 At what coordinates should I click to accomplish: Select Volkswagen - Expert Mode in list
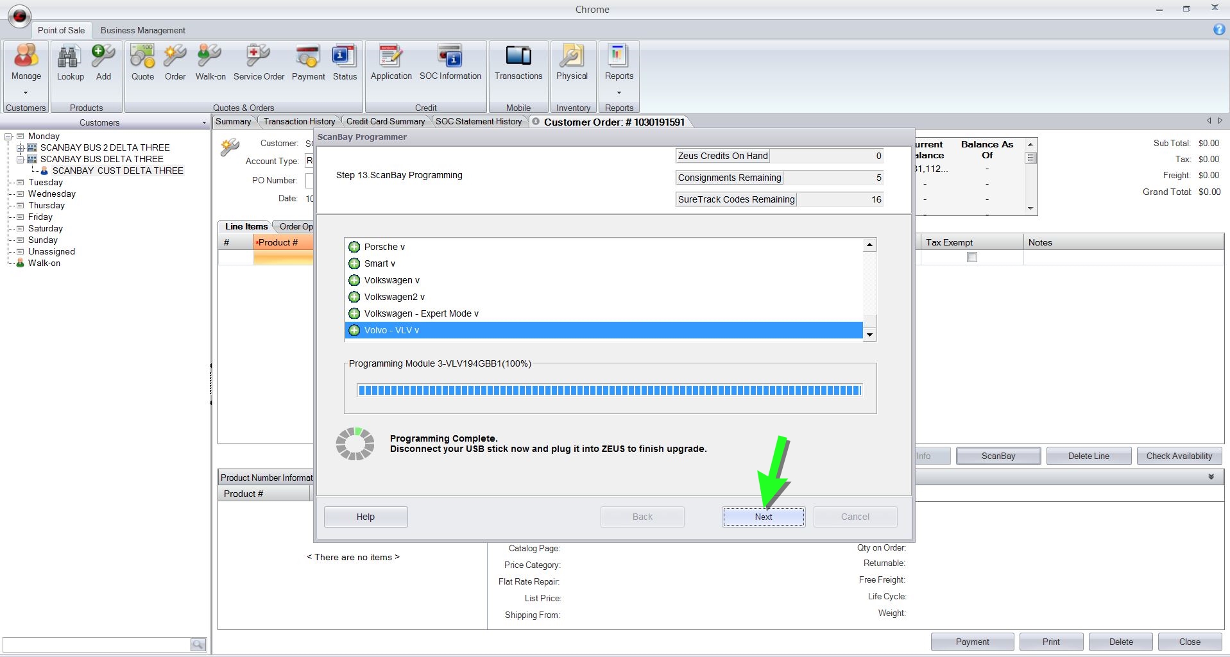tap(421, 313)
